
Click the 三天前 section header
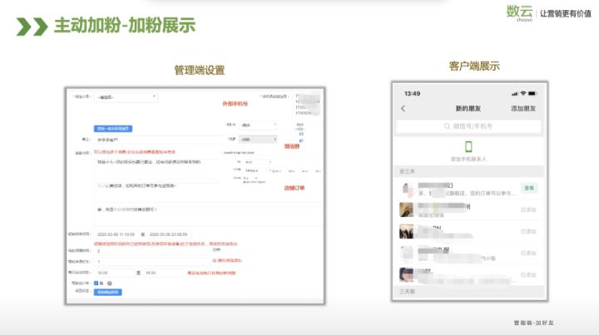pyautogui.click(x=469, y=291)
